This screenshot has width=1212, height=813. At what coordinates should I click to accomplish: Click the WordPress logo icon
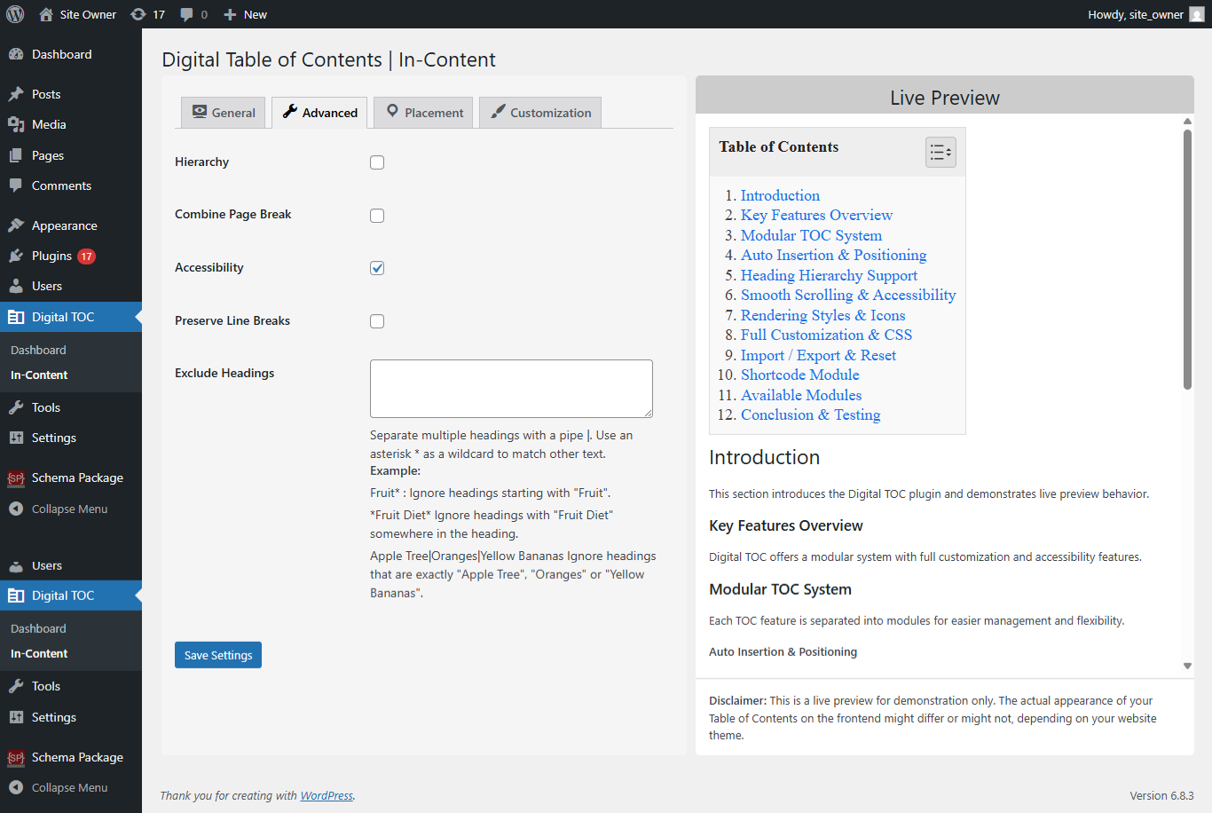pyautogui.click(x=15, y=14)
